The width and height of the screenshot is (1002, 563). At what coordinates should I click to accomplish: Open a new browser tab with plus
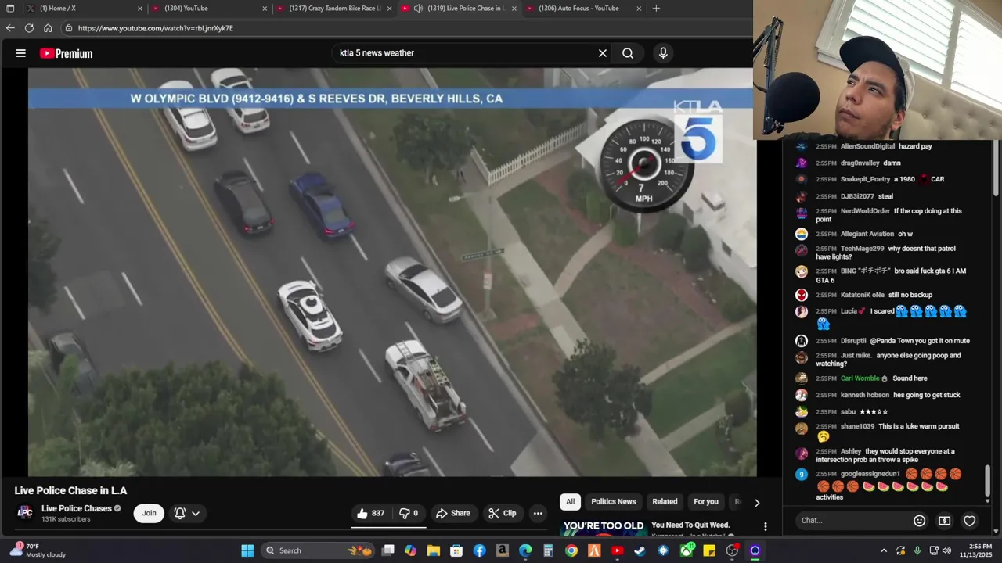656,9
